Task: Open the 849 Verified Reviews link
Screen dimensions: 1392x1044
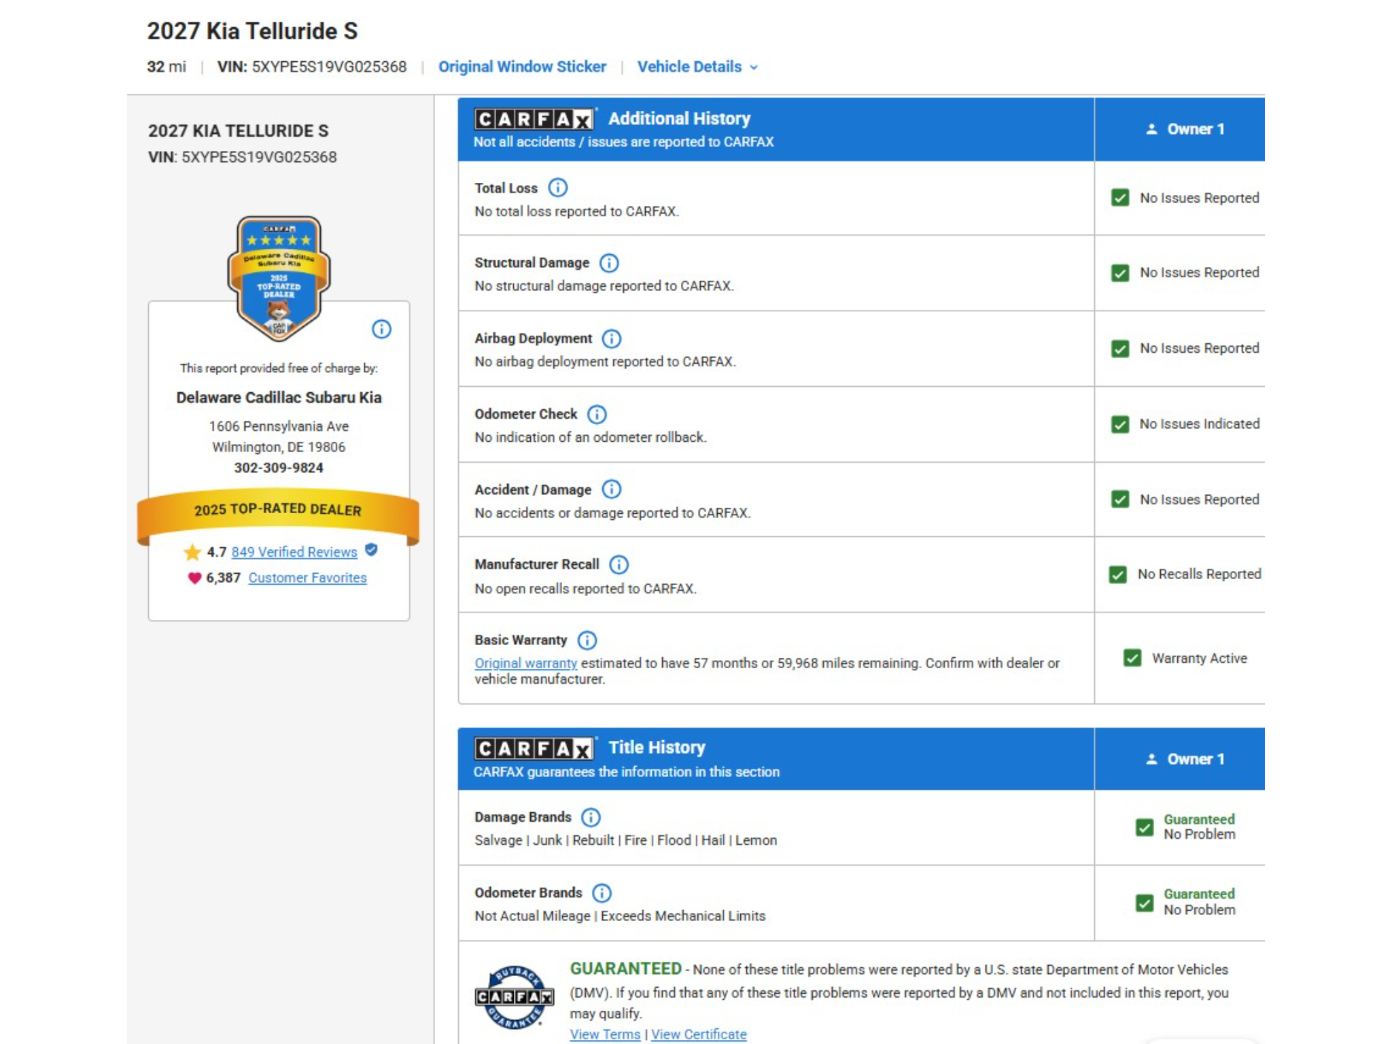Action: tap(294, 552)
